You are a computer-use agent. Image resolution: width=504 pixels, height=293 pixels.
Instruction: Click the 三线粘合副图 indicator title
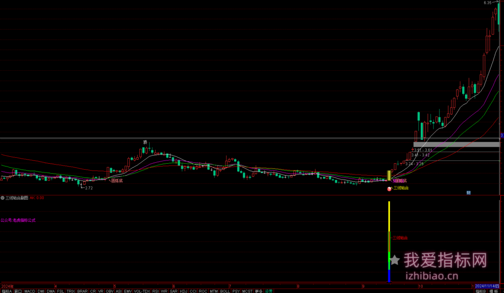pos(17,198)
